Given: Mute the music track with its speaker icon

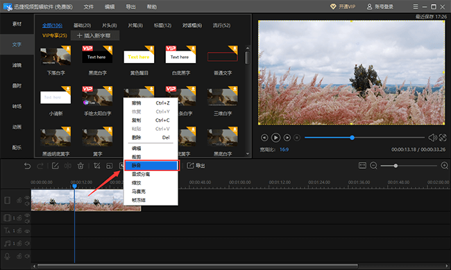Looking at the screenshot, I should point(27,243).
